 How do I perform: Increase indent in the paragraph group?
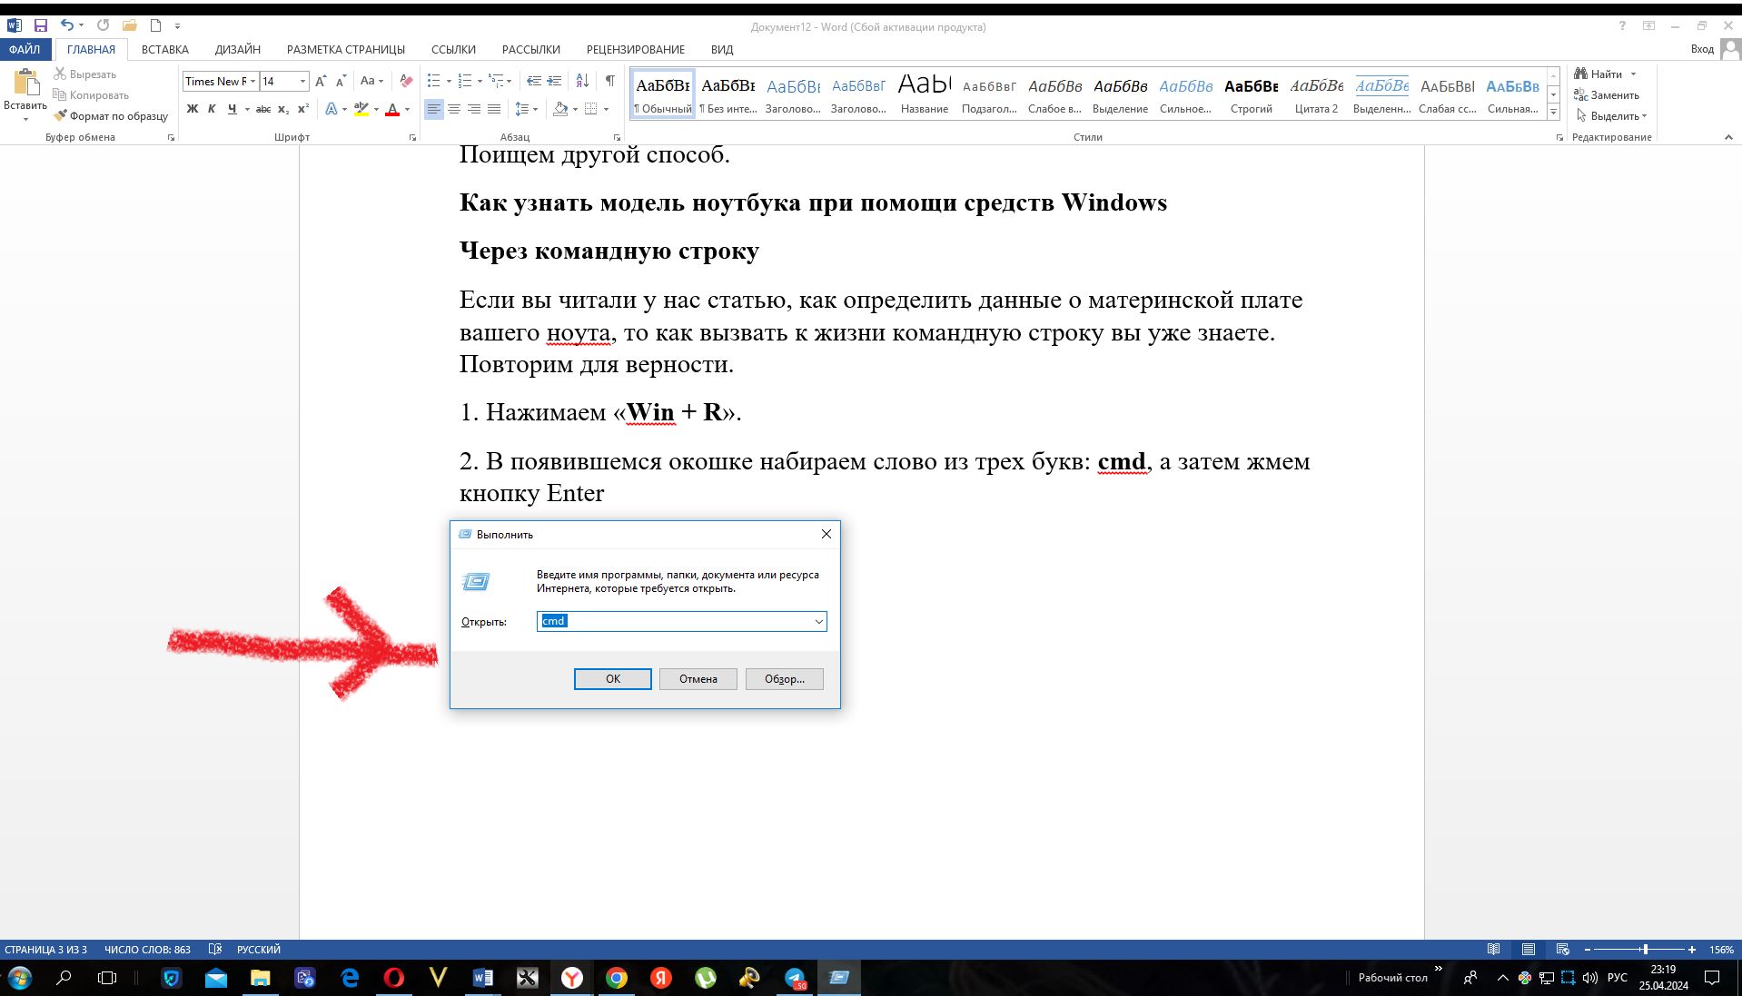coord(554,81)
